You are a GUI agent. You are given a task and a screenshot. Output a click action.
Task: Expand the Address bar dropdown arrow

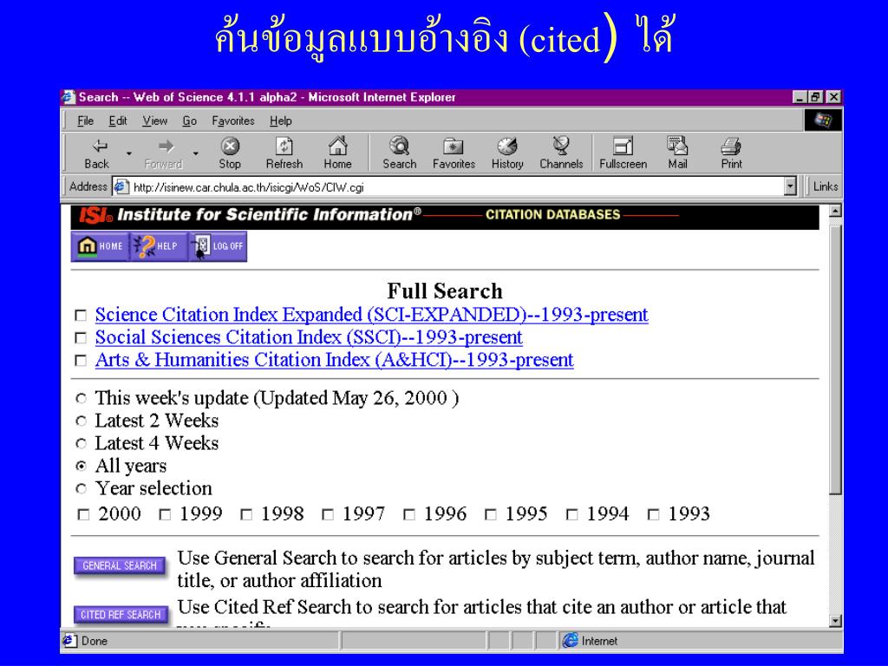coord(790,186)
